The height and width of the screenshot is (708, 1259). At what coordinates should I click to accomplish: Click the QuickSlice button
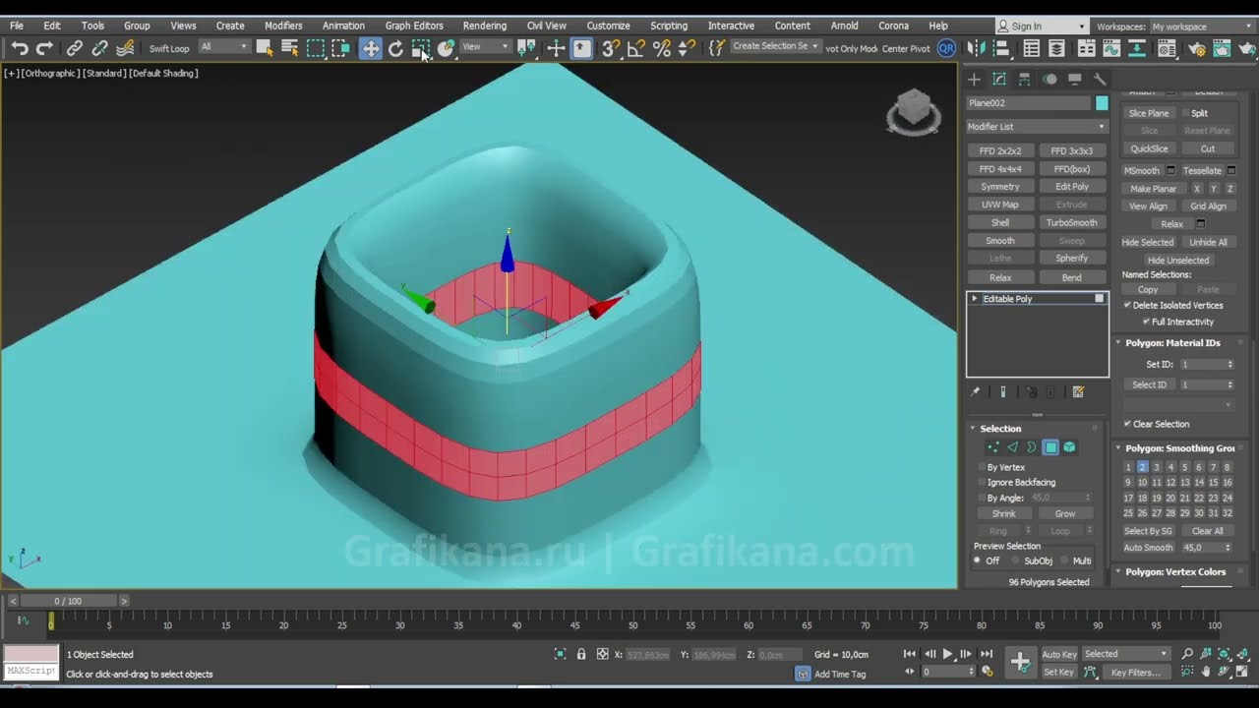(1149, 149)
